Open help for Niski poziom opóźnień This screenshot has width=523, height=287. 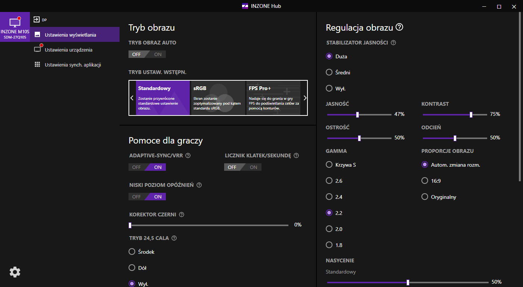(x=199, y=185)
